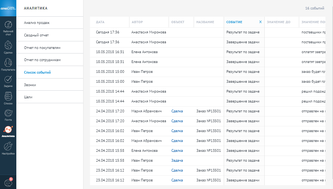333x189 pixels.
Task: Open the chat notifications bubble icon
Action: 8,182
